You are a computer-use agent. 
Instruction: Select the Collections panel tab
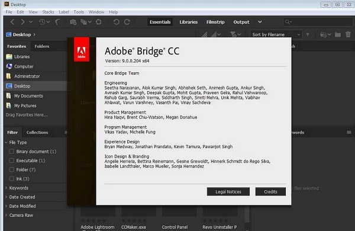click(x=37, y=133)
